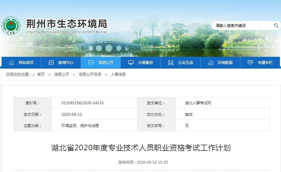Click 信息公开 breadcrumb link
The height and width of the screenshot is (172, 281).
[62, 75]
